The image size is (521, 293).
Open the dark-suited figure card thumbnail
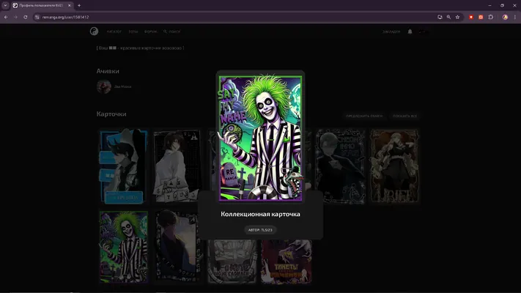341,166
